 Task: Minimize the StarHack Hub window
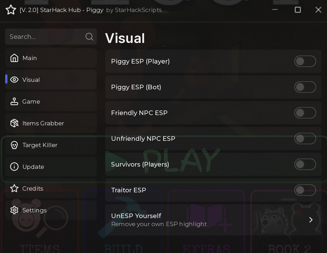click(275, 9)
